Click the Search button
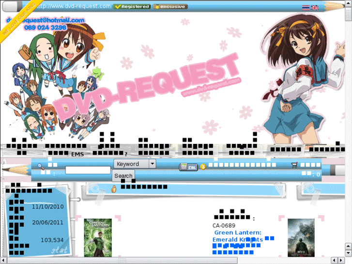The width and height of the screenshot is (352, 264). [123, 176]
